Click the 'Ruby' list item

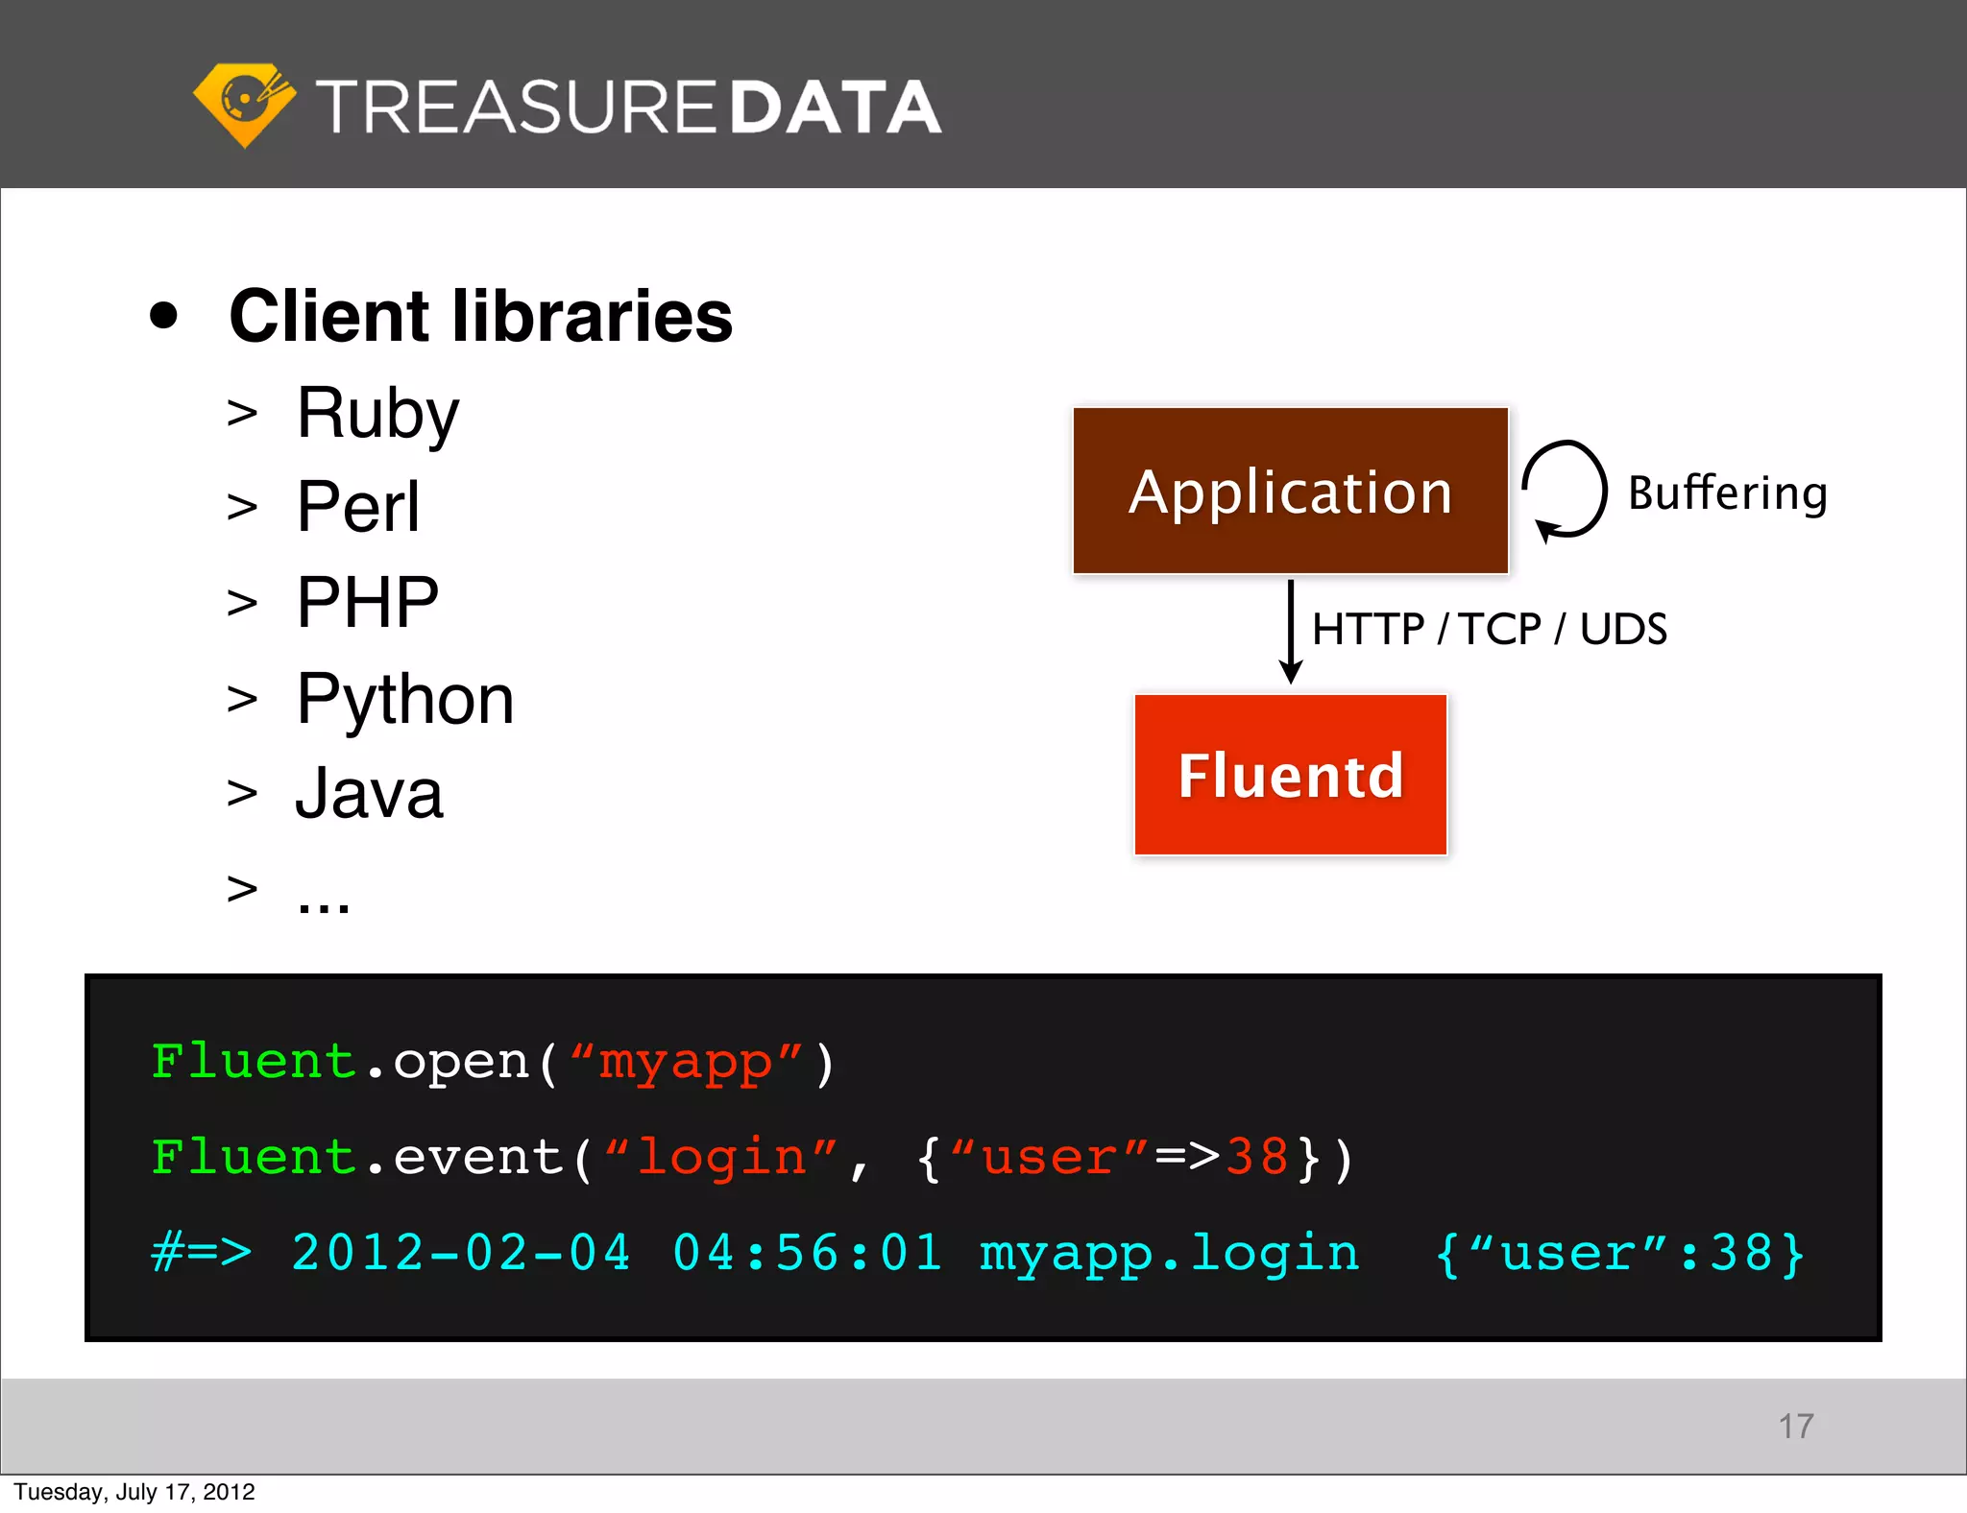(x=377, y=414)
